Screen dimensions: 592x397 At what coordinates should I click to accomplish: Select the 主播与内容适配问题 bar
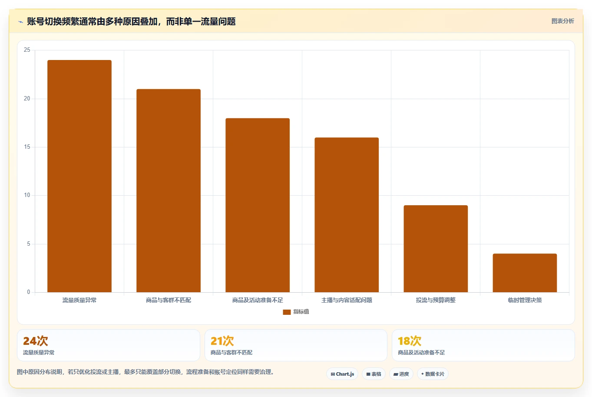(x=347, y=215)
